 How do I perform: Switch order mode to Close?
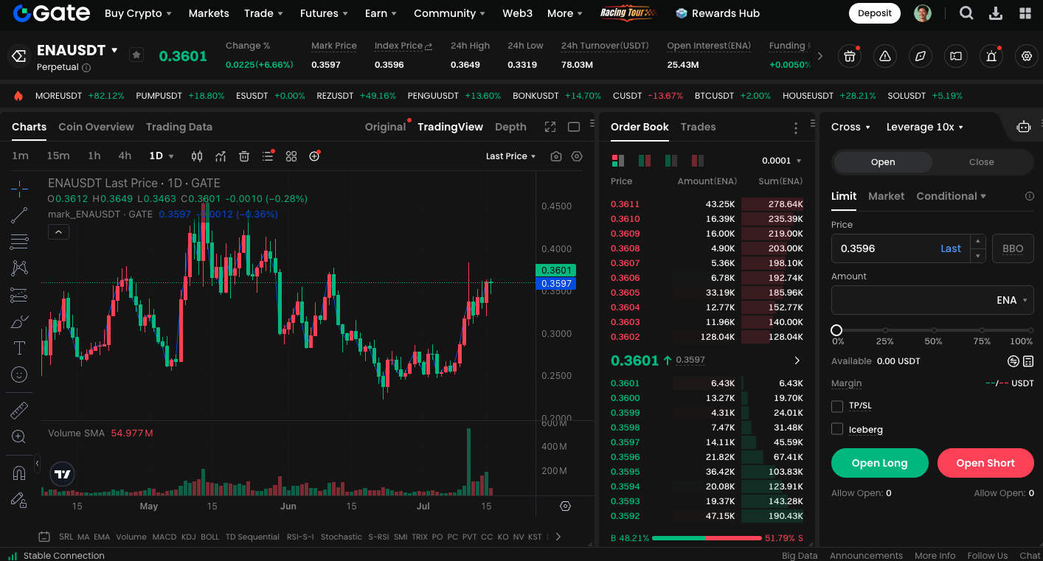981,162
